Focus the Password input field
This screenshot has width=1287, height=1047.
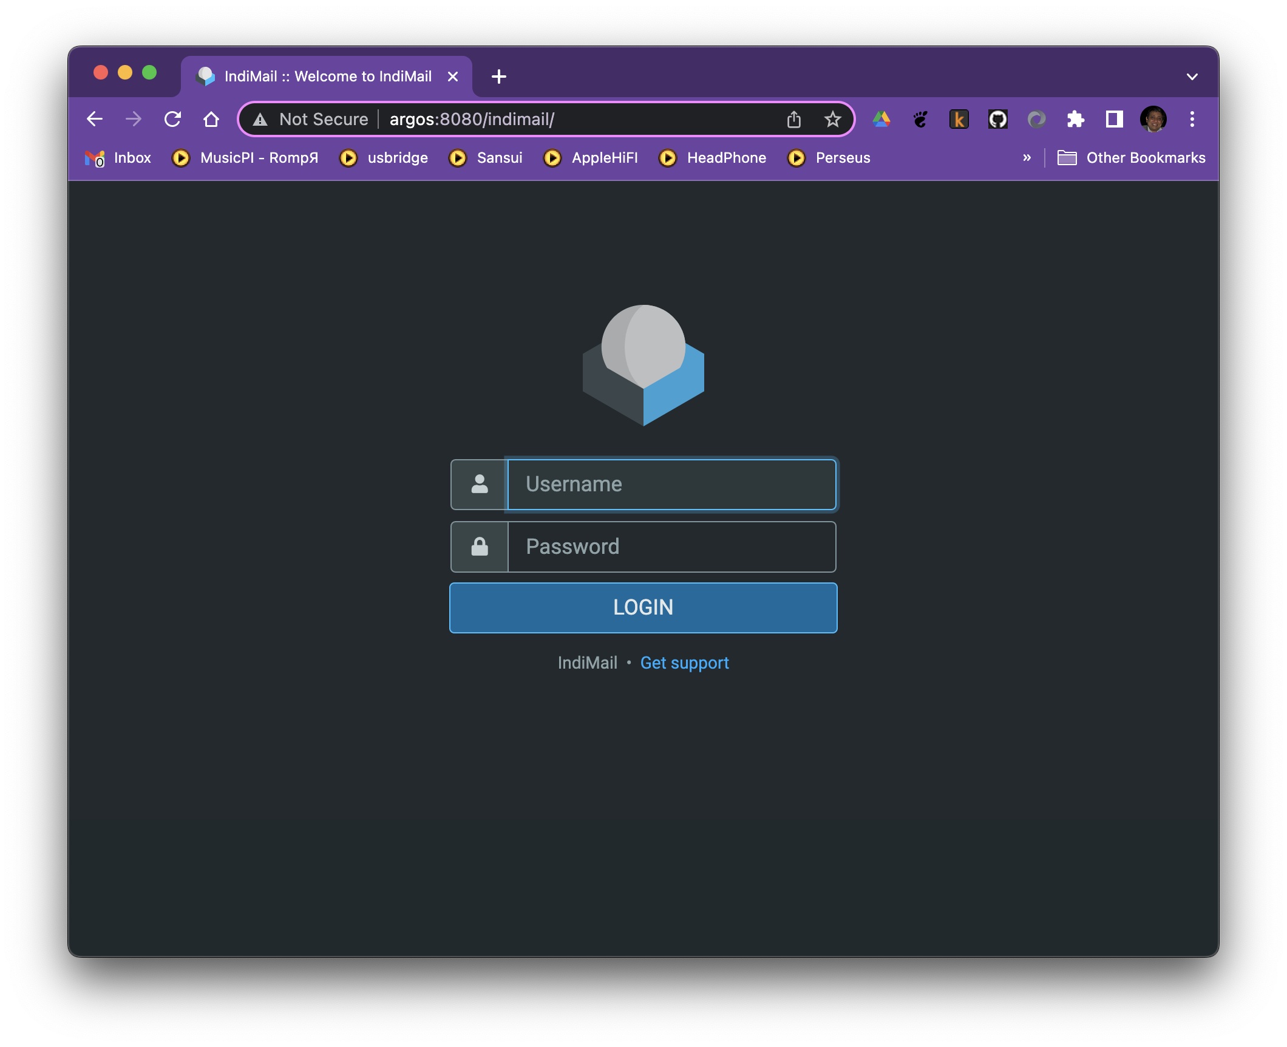(x=671, y=547)
